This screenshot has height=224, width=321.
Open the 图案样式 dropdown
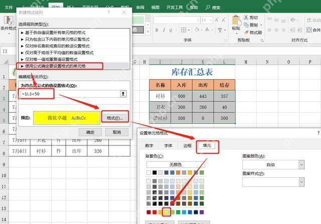[301, 182]
